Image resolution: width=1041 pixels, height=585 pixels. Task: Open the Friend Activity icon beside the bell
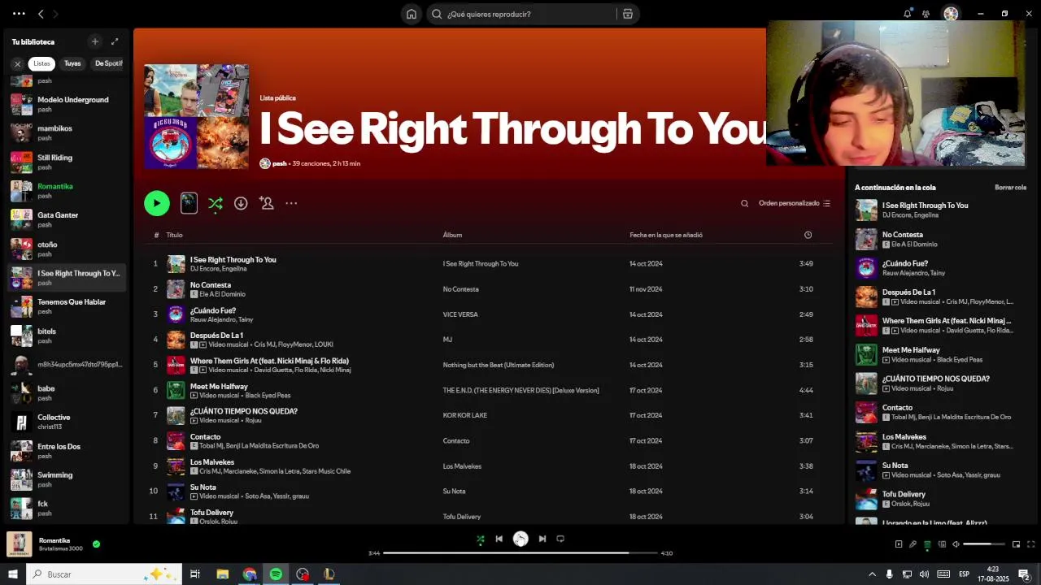926,14
